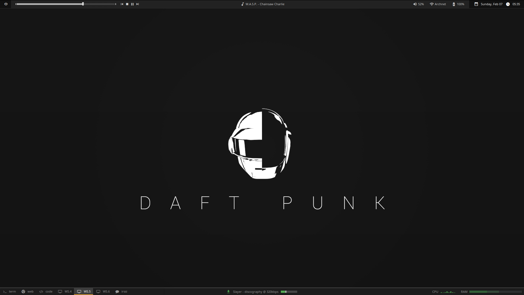Image resolution: width=524 pixels, height=295 pixels.
Task: Open the irssi chat workspace
Action: click(121, 291)
